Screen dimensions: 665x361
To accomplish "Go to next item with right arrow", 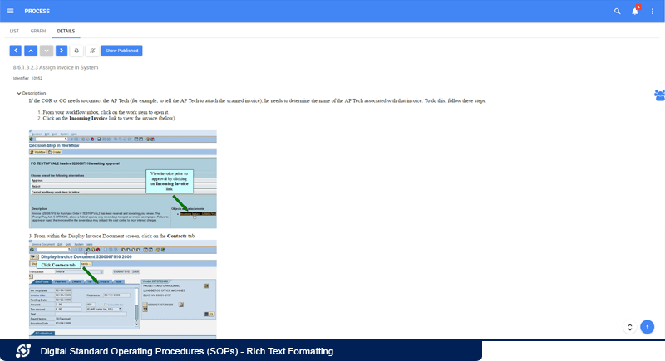I will pyautogui.click(x=61, y=51).
